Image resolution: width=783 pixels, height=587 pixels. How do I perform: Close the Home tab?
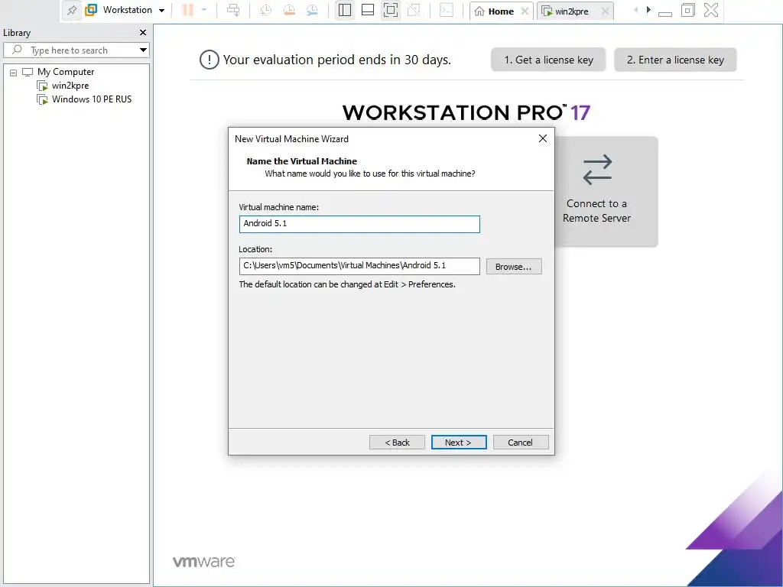[525, 11]
